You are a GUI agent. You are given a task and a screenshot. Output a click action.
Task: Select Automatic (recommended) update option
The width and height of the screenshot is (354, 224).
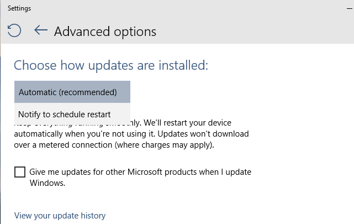click(72, 92)
